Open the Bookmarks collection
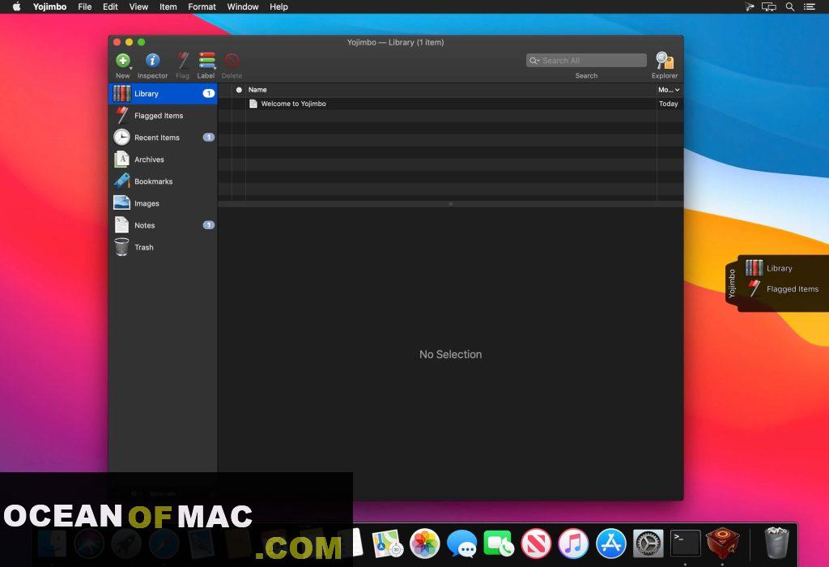The height and width of the screenshot is (567, 829). pos(164,181)
